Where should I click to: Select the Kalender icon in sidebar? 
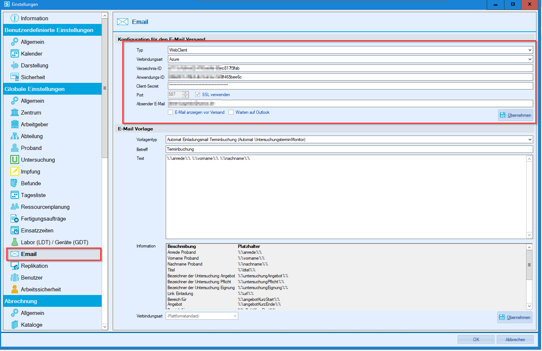pyautogui.click(x=15, y=53)
